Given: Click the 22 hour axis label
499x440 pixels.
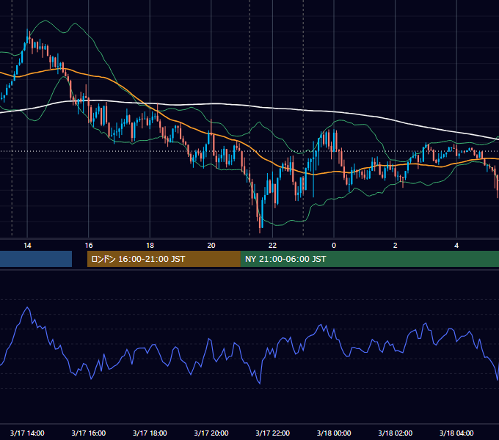Looking at the screenshot, I should click(x=272, y=246).
